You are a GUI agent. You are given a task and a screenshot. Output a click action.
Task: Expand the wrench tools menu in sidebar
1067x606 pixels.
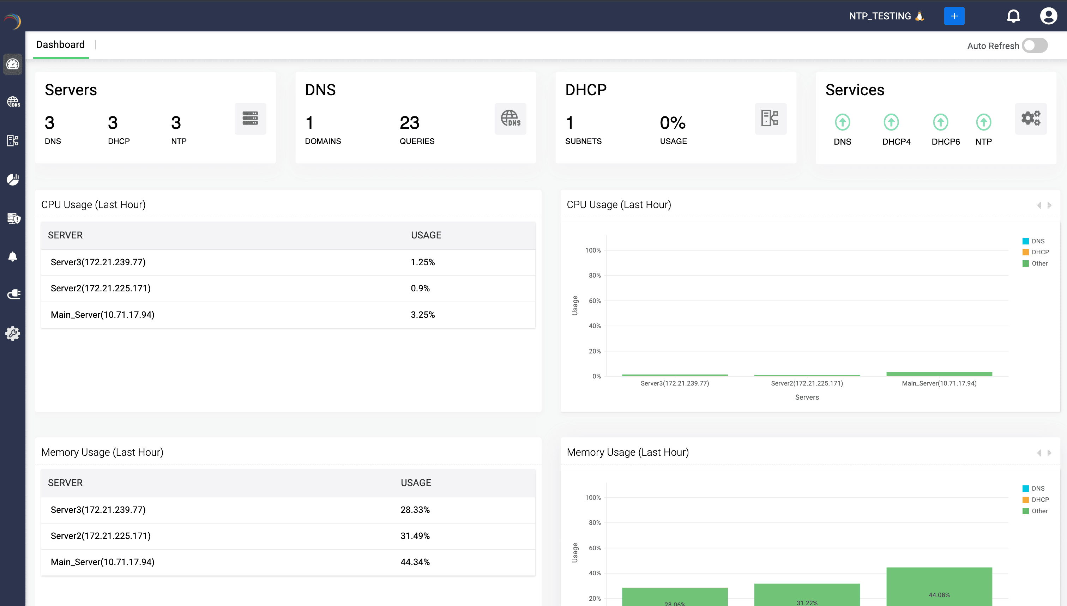pos(12,333)
